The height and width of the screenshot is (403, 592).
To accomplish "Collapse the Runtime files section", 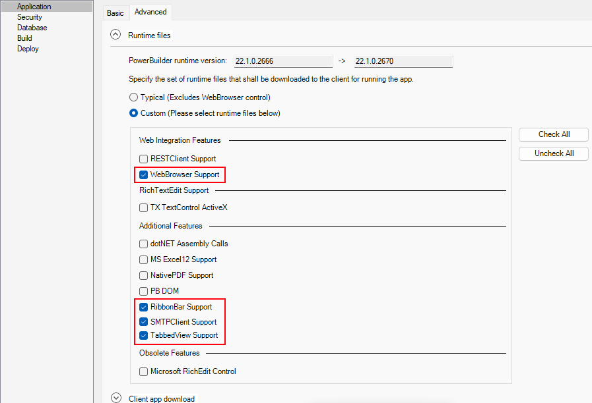I will point(115,35).
